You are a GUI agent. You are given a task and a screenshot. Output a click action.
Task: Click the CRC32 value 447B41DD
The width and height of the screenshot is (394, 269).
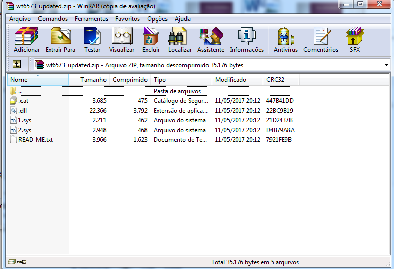(280, 101)
